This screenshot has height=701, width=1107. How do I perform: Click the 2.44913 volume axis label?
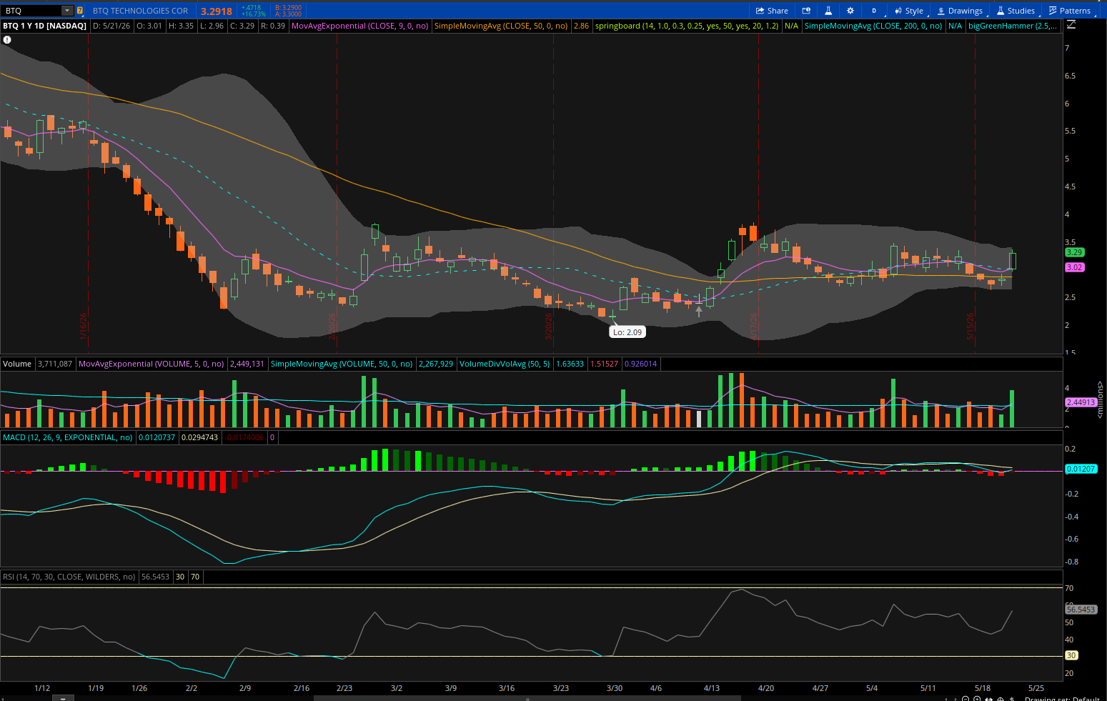(1081, 402)
